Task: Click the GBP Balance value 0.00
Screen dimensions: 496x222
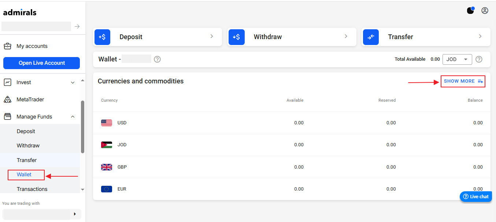Action: 478,167
